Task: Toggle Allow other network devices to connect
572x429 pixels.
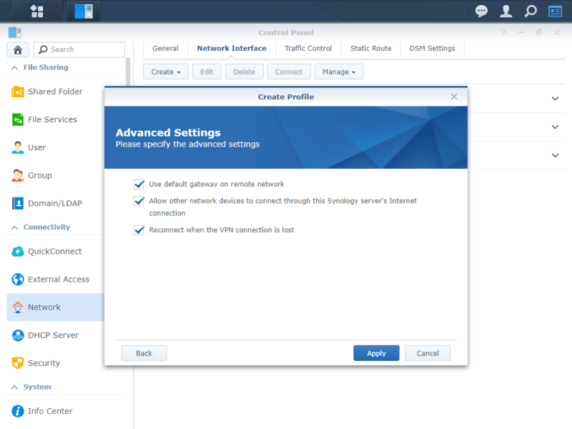Action: 139,202
